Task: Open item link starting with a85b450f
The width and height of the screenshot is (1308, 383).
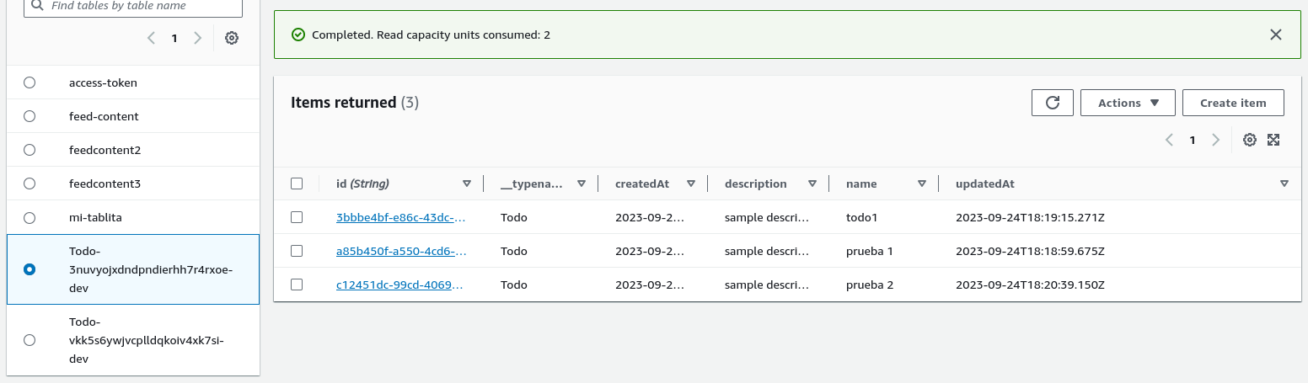Action: coord(400,251)
